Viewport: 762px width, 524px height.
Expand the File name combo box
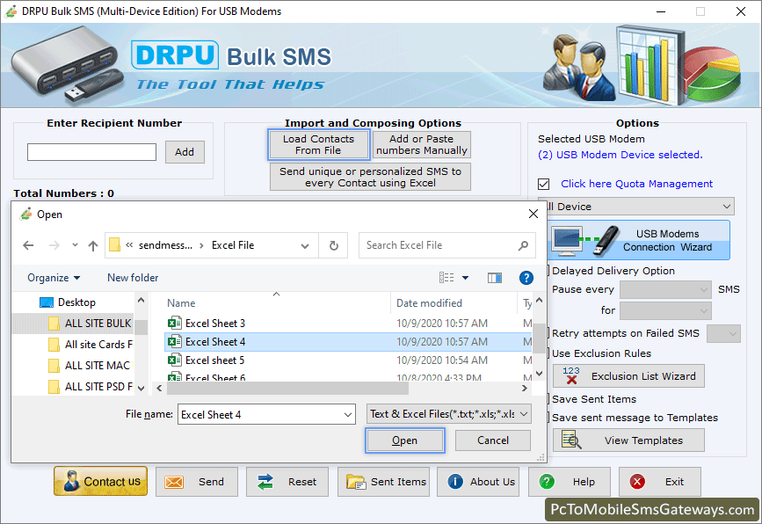[348, 415]
